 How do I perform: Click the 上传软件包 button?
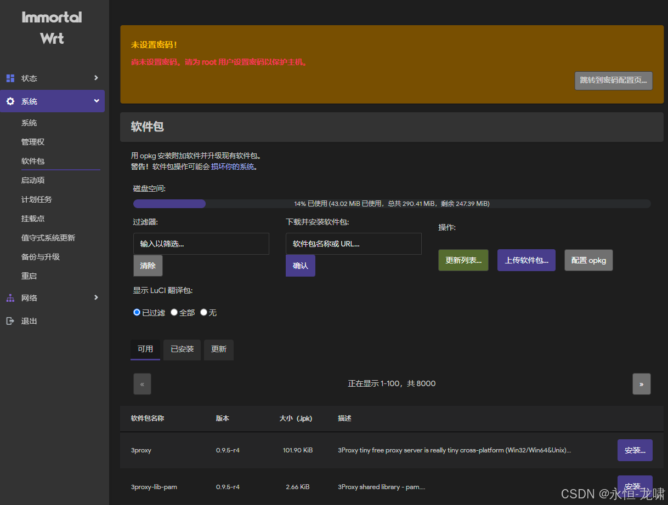(527, 260)
